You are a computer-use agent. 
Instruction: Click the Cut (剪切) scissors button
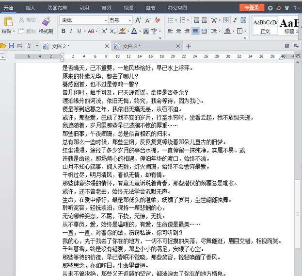[27, 20]
